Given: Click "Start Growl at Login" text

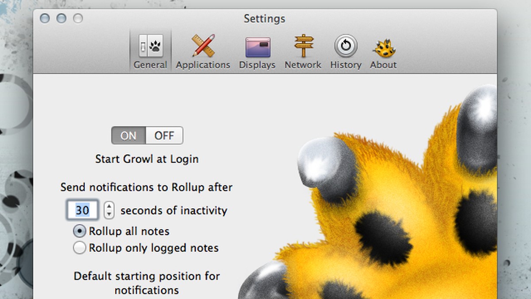Looking at the screenshot, I should click(147, 159).
